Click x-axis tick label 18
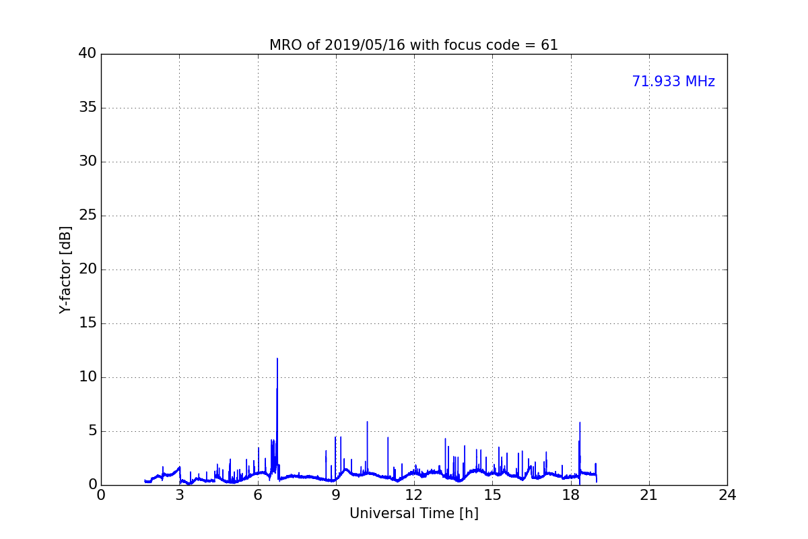Screen dimensions: 808x539 [x=570, y=495]
